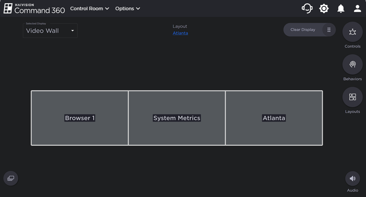Image resolution: width=366 pixels, height=197 pixels.
Task: Click the Behaviors label text
Action: (x=352, y=79)
